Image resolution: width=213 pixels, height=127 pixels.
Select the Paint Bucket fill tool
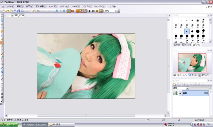(x=2, y=68)
